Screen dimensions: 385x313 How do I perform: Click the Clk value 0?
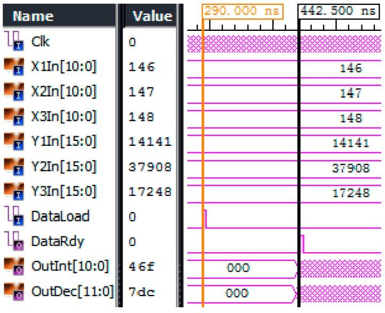[132, 42]
